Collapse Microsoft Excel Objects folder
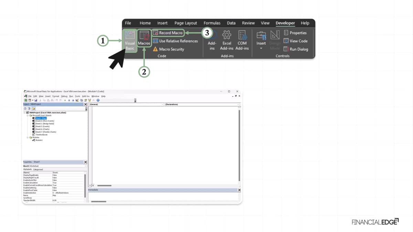Screen dimensions: 413x232 28,115
